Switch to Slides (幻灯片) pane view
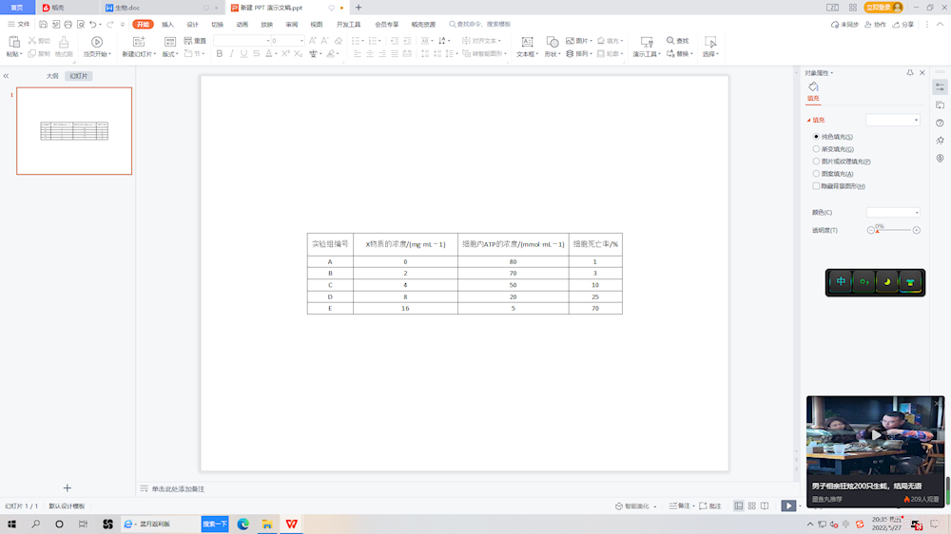The height and width of the screenshot is (534, 951). (x=78, y=76)
